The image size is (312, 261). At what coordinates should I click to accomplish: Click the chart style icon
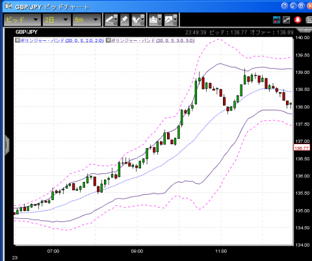tap(168, 20)
